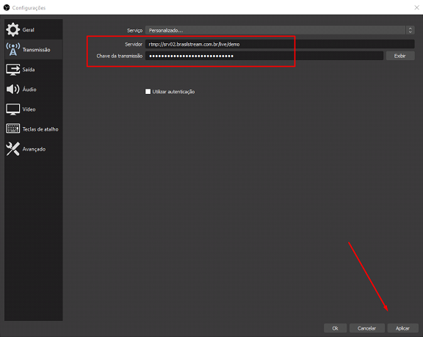Switch to the Geral label tab
Image resolution: width=423 pixels, height=337 pixels.
[x=29, y=30]
